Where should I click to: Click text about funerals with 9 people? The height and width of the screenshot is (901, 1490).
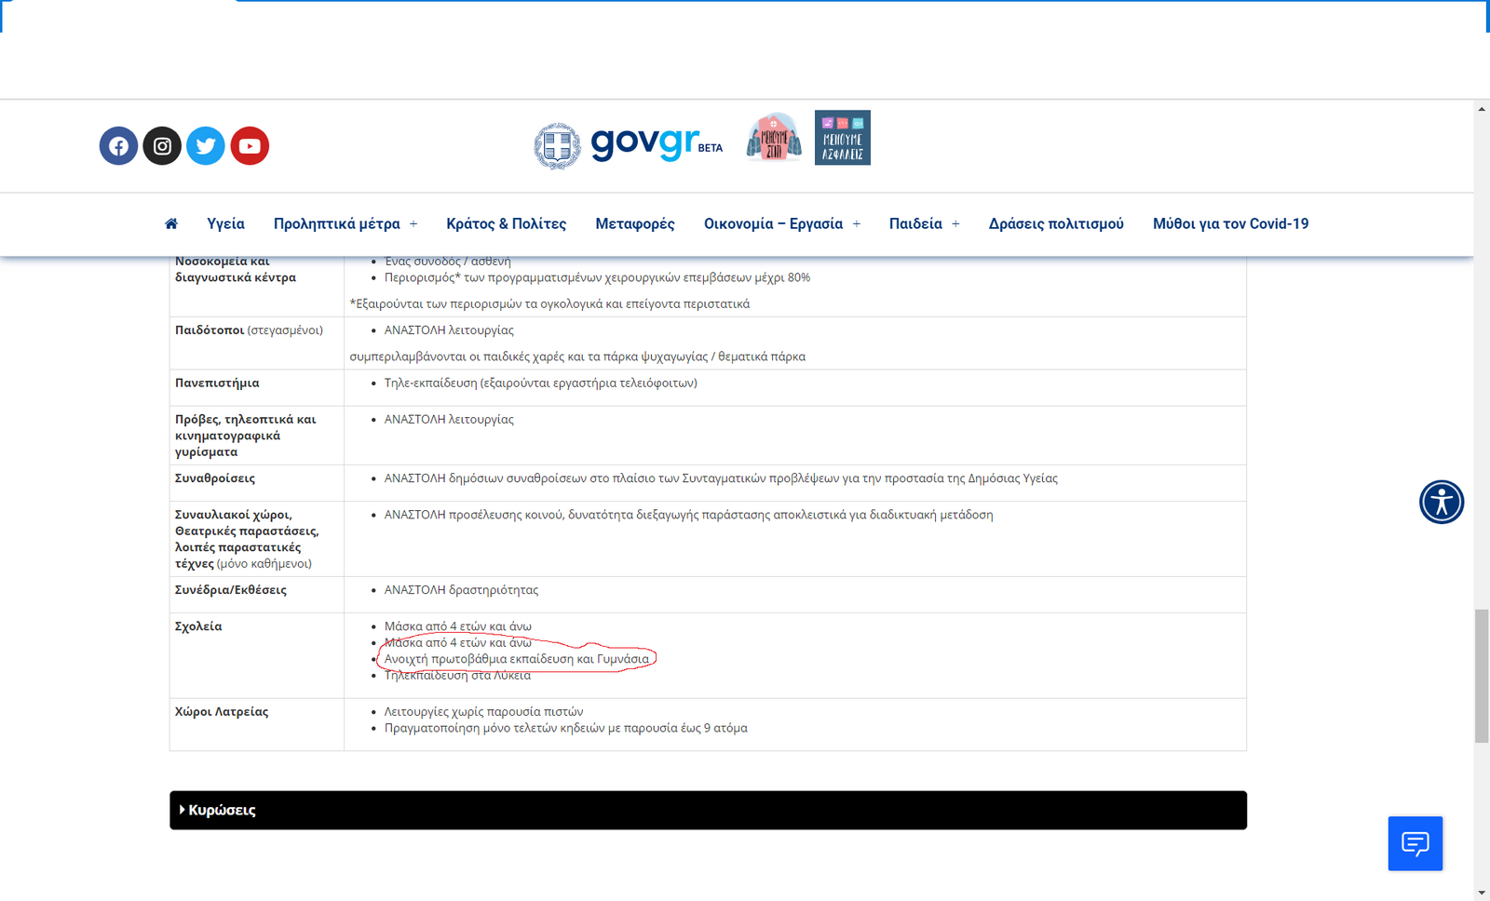point(566,728)
